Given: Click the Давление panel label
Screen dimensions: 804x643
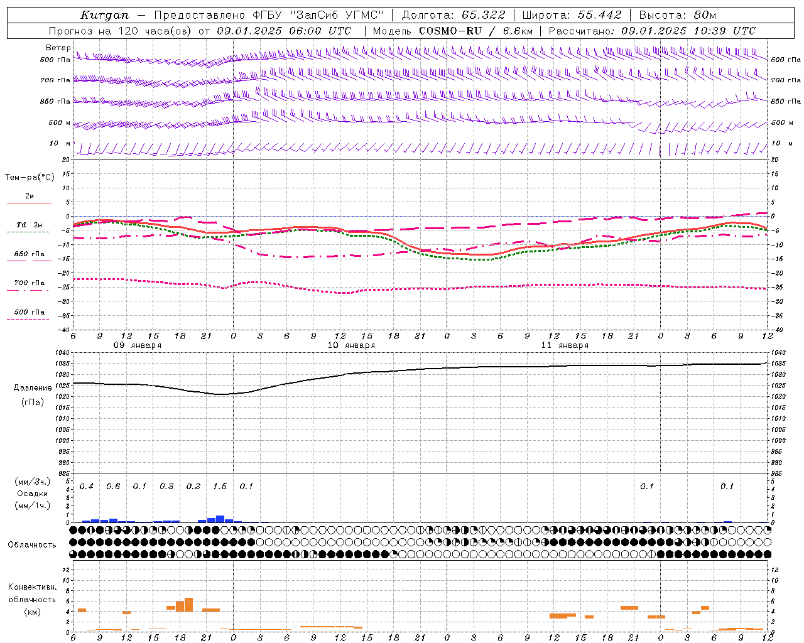Looking at the screenshot, I should pyautogui.click(x=33, y=388).
